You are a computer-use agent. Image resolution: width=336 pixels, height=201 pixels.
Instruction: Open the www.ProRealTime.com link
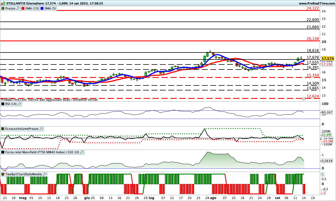[317, 3]
